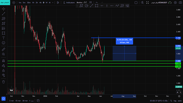Screen dimensions: 183x103
Task: Select the ruler measure tool
Action: pyautogui.click(x=3, y=49)
